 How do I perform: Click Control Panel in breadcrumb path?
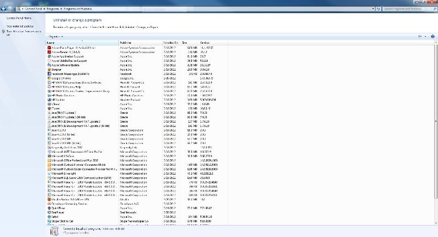(x=33, y=9)
